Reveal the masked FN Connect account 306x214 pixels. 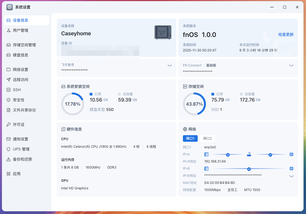pyautogui.click(x=291, y=65)
